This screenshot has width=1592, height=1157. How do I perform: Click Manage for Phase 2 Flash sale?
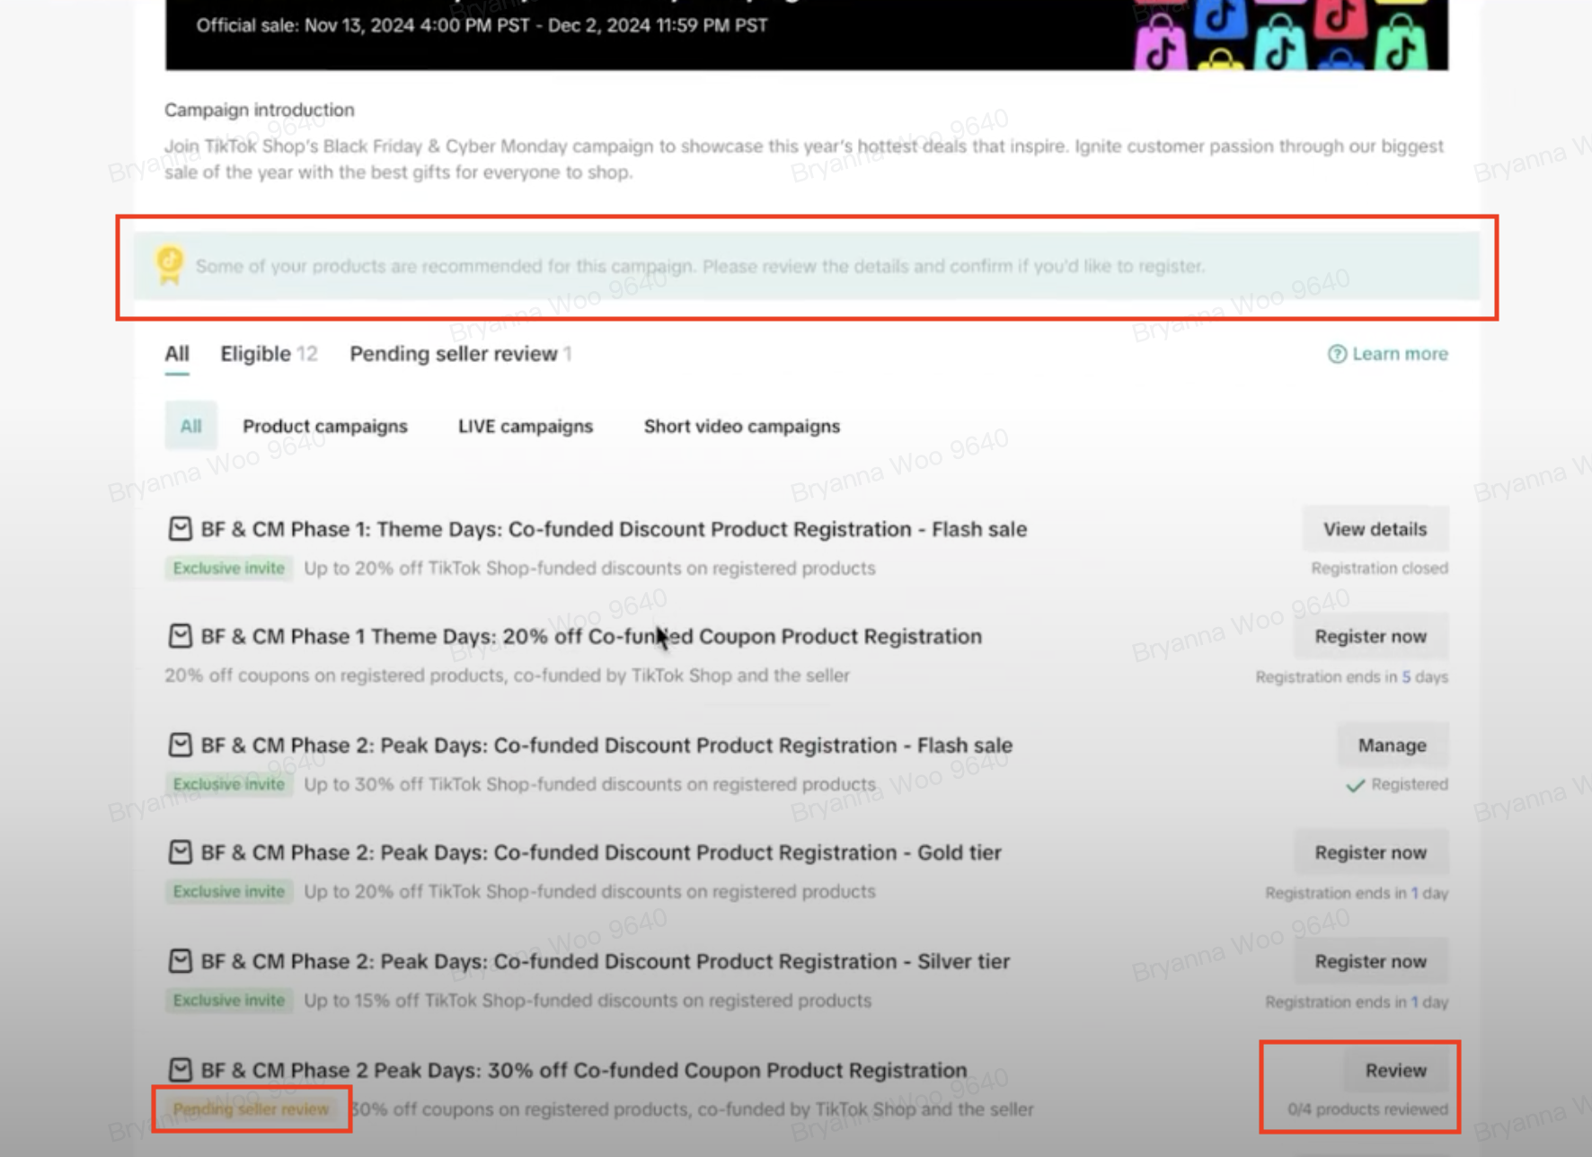coord(1391,746)
